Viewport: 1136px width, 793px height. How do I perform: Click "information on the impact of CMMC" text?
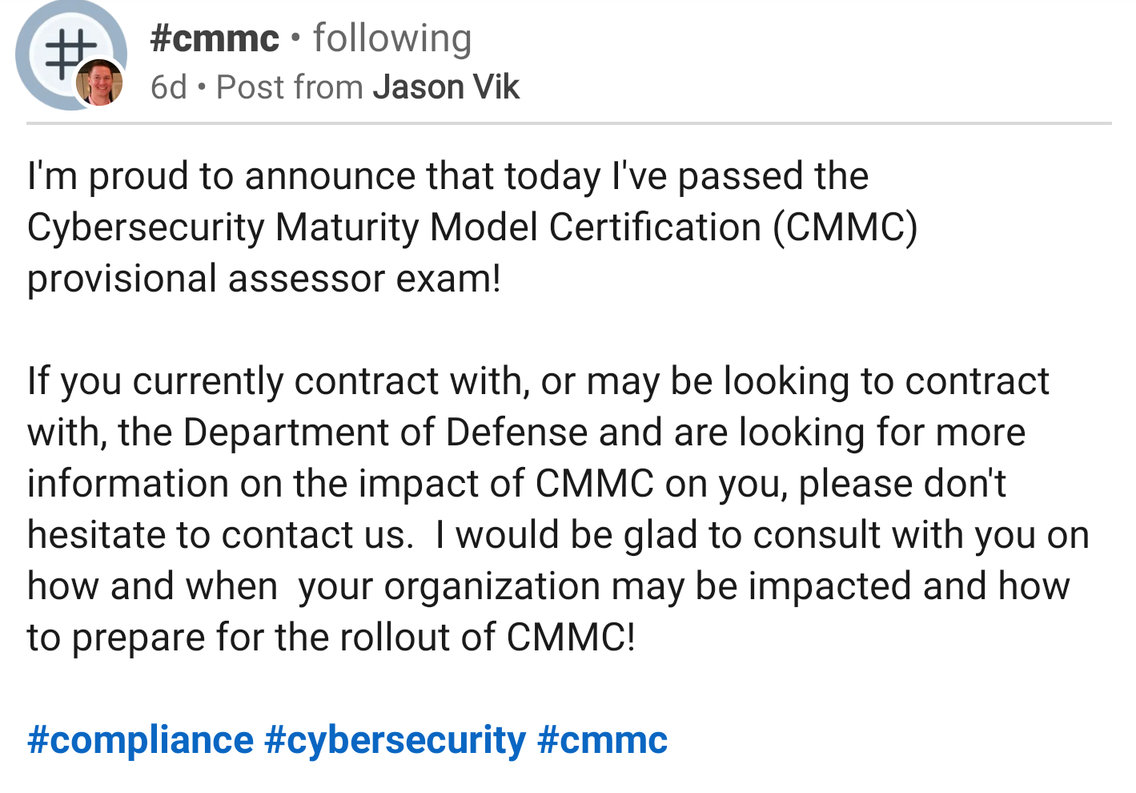pyautogui.click(x=340, y=484)
